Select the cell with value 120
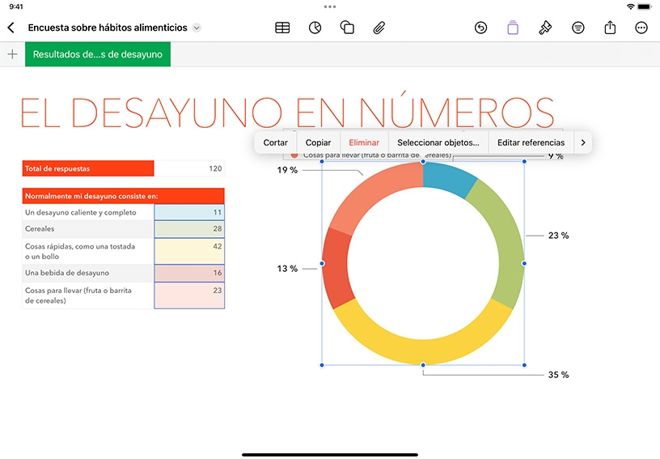This screenshot has height=459, width=660. (x=189, y=168)
